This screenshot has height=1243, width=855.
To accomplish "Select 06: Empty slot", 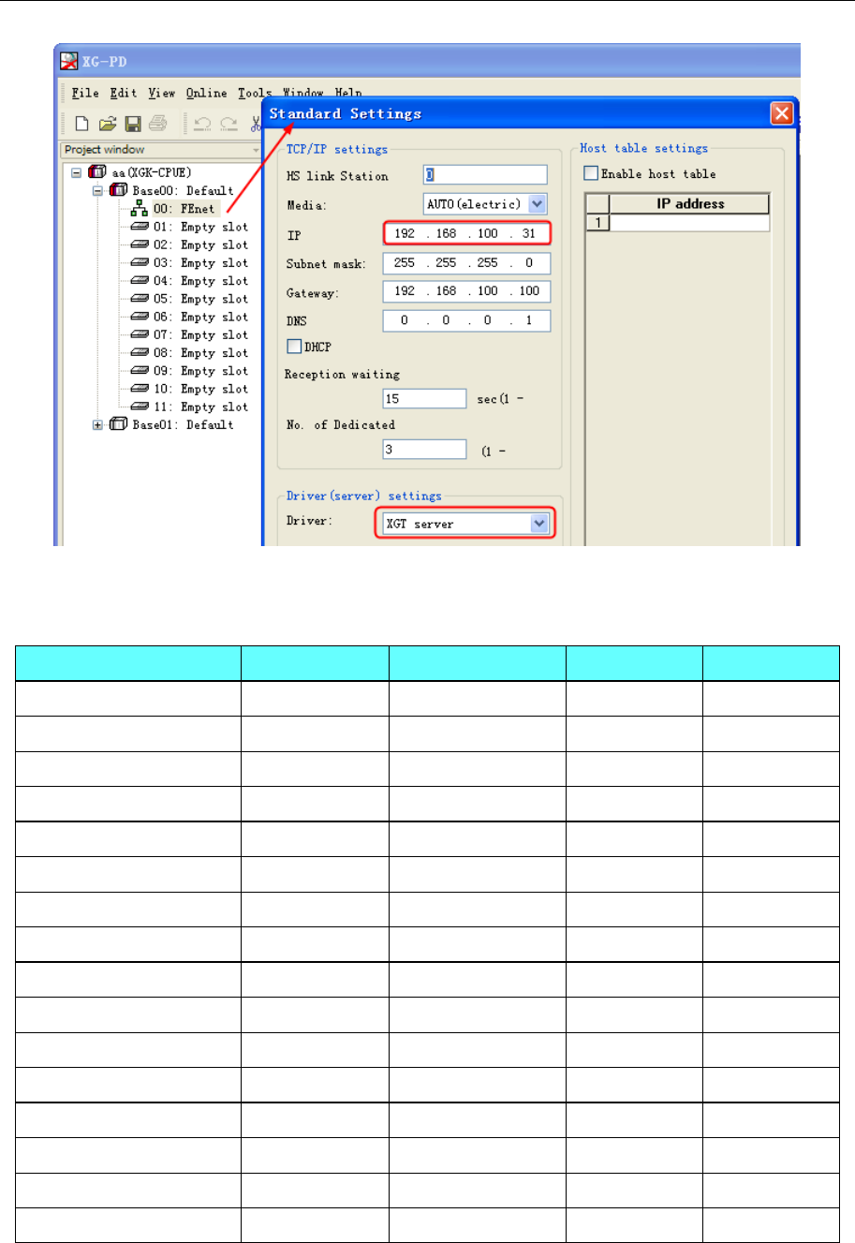I will [201, 317].
